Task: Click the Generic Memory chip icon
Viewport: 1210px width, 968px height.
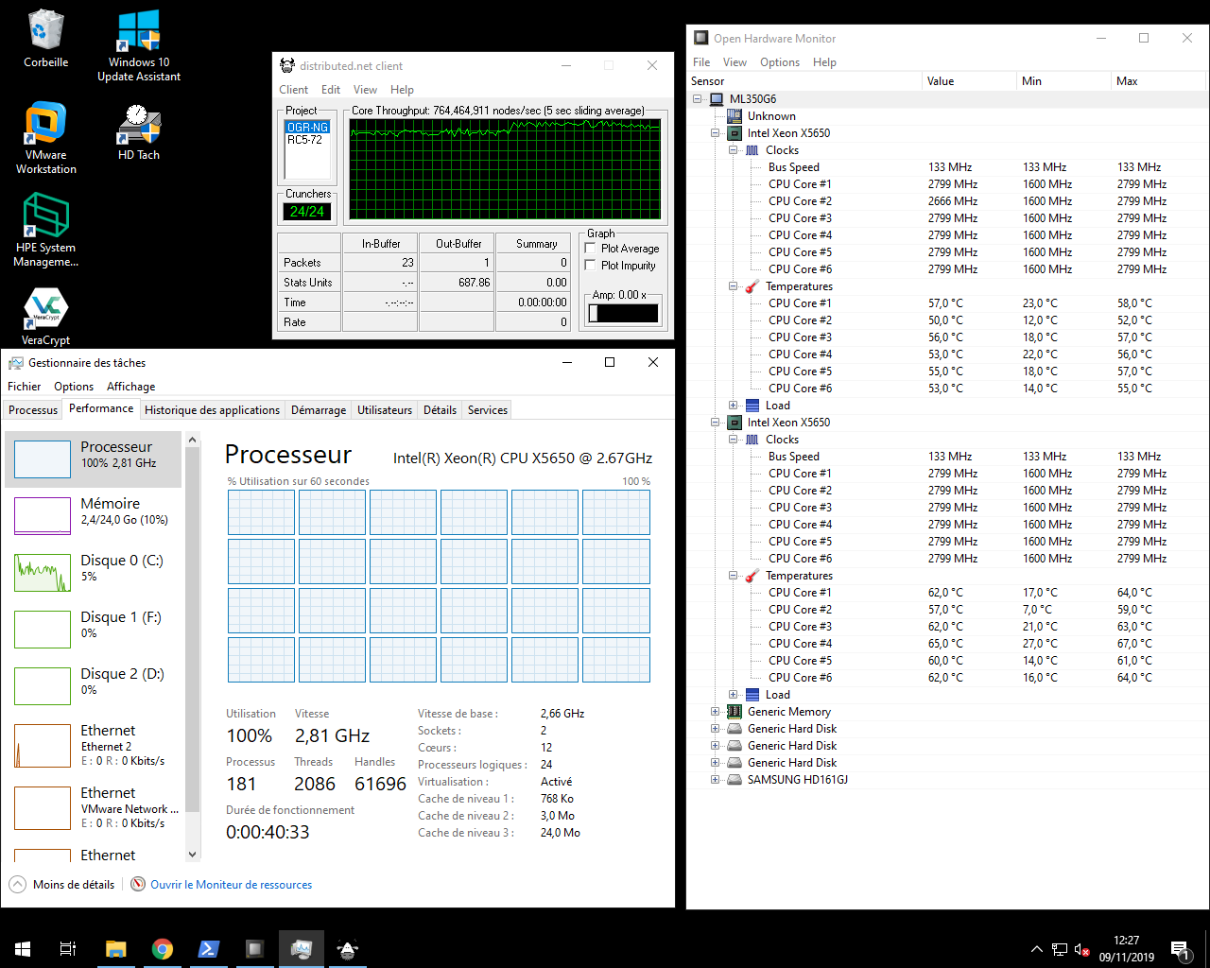Action: [x=734, y=712]
